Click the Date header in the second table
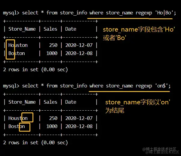The height and width of the screenshot is (156, 181). [x=71, y=102]
